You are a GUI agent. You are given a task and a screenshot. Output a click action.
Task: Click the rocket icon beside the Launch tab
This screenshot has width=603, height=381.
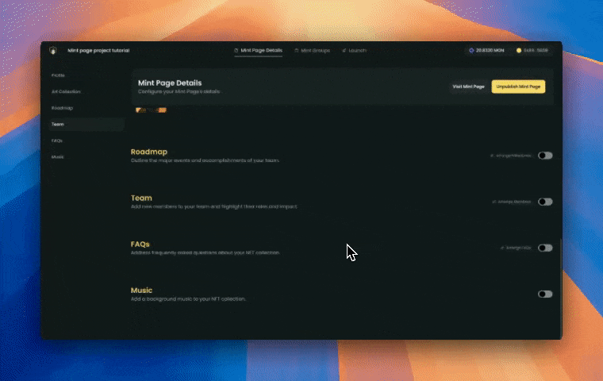tap(344, 51)
